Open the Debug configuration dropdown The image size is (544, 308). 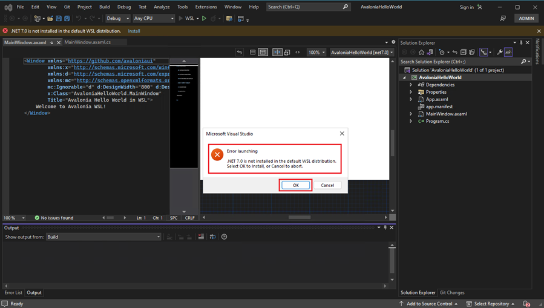point(118,18)
